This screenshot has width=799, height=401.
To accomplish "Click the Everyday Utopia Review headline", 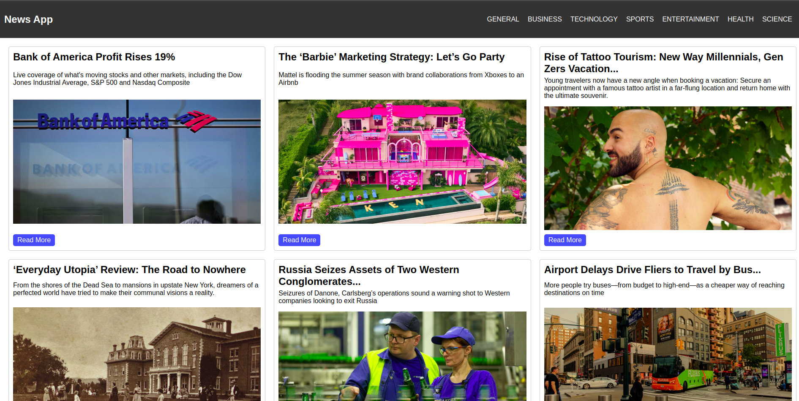I will (129, 270).
